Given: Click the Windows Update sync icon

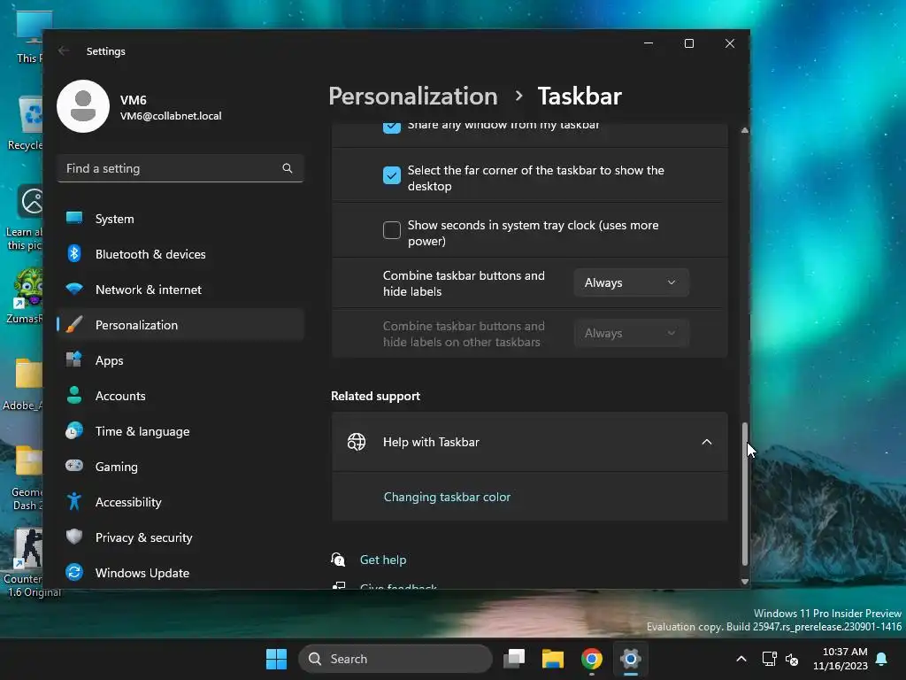Looking at the screenshot, I should pos(74,573).
